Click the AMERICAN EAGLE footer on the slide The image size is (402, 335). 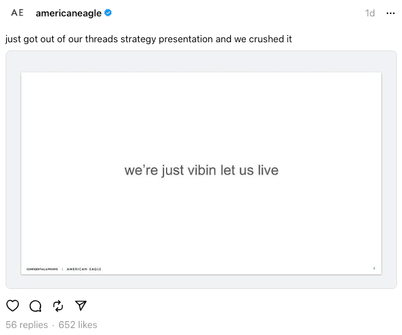pos(84,269)
